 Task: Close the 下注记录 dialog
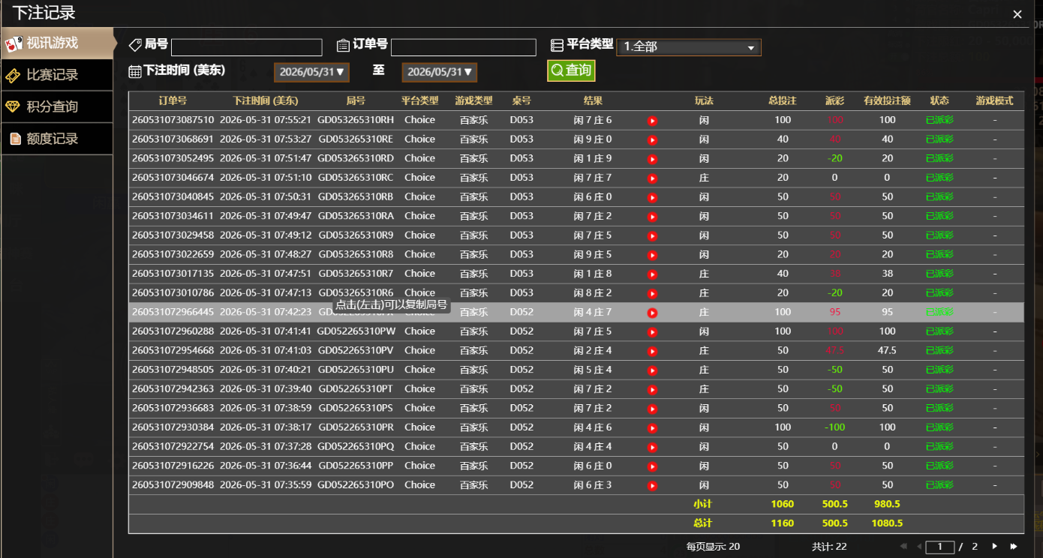[x=1017, y=14]
